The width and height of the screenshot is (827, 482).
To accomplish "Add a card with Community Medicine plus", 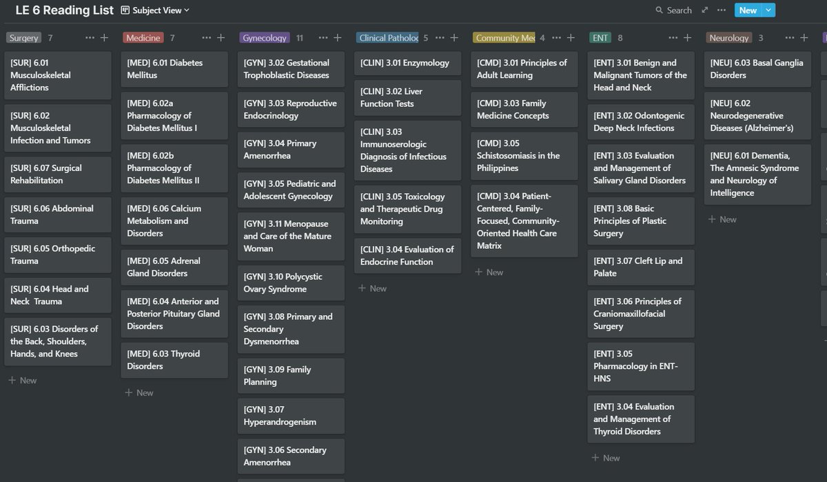I will pos(570,38).
